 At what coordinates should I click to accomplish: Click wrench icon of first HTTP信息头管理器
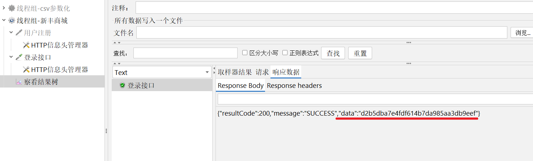tap(26, 45)
